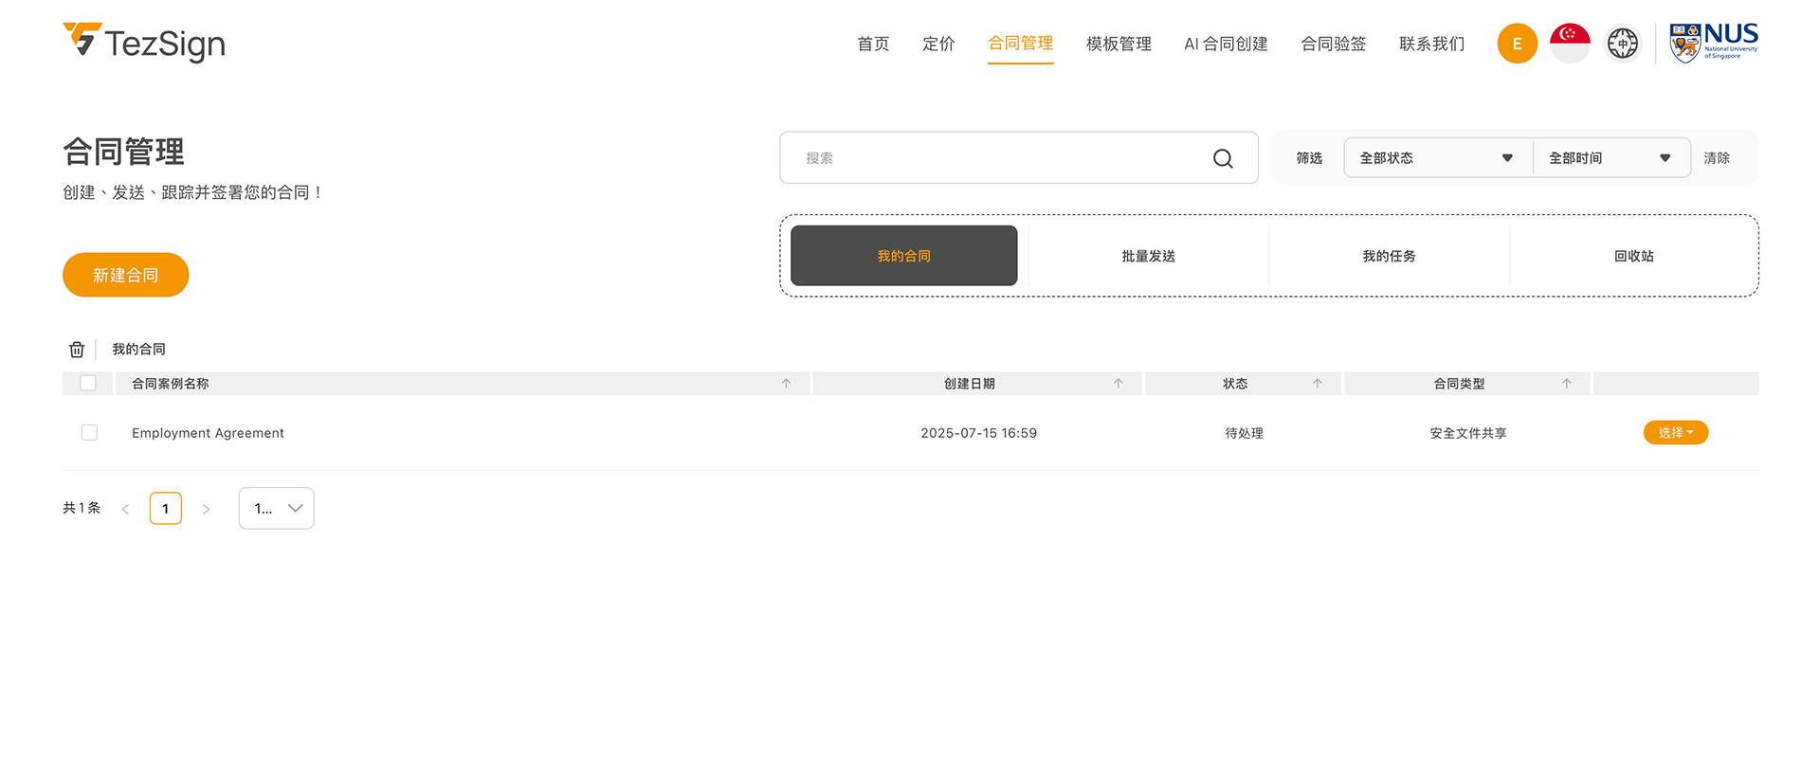
Task: Click the 新建合同 button
Action: coord(126,275)
